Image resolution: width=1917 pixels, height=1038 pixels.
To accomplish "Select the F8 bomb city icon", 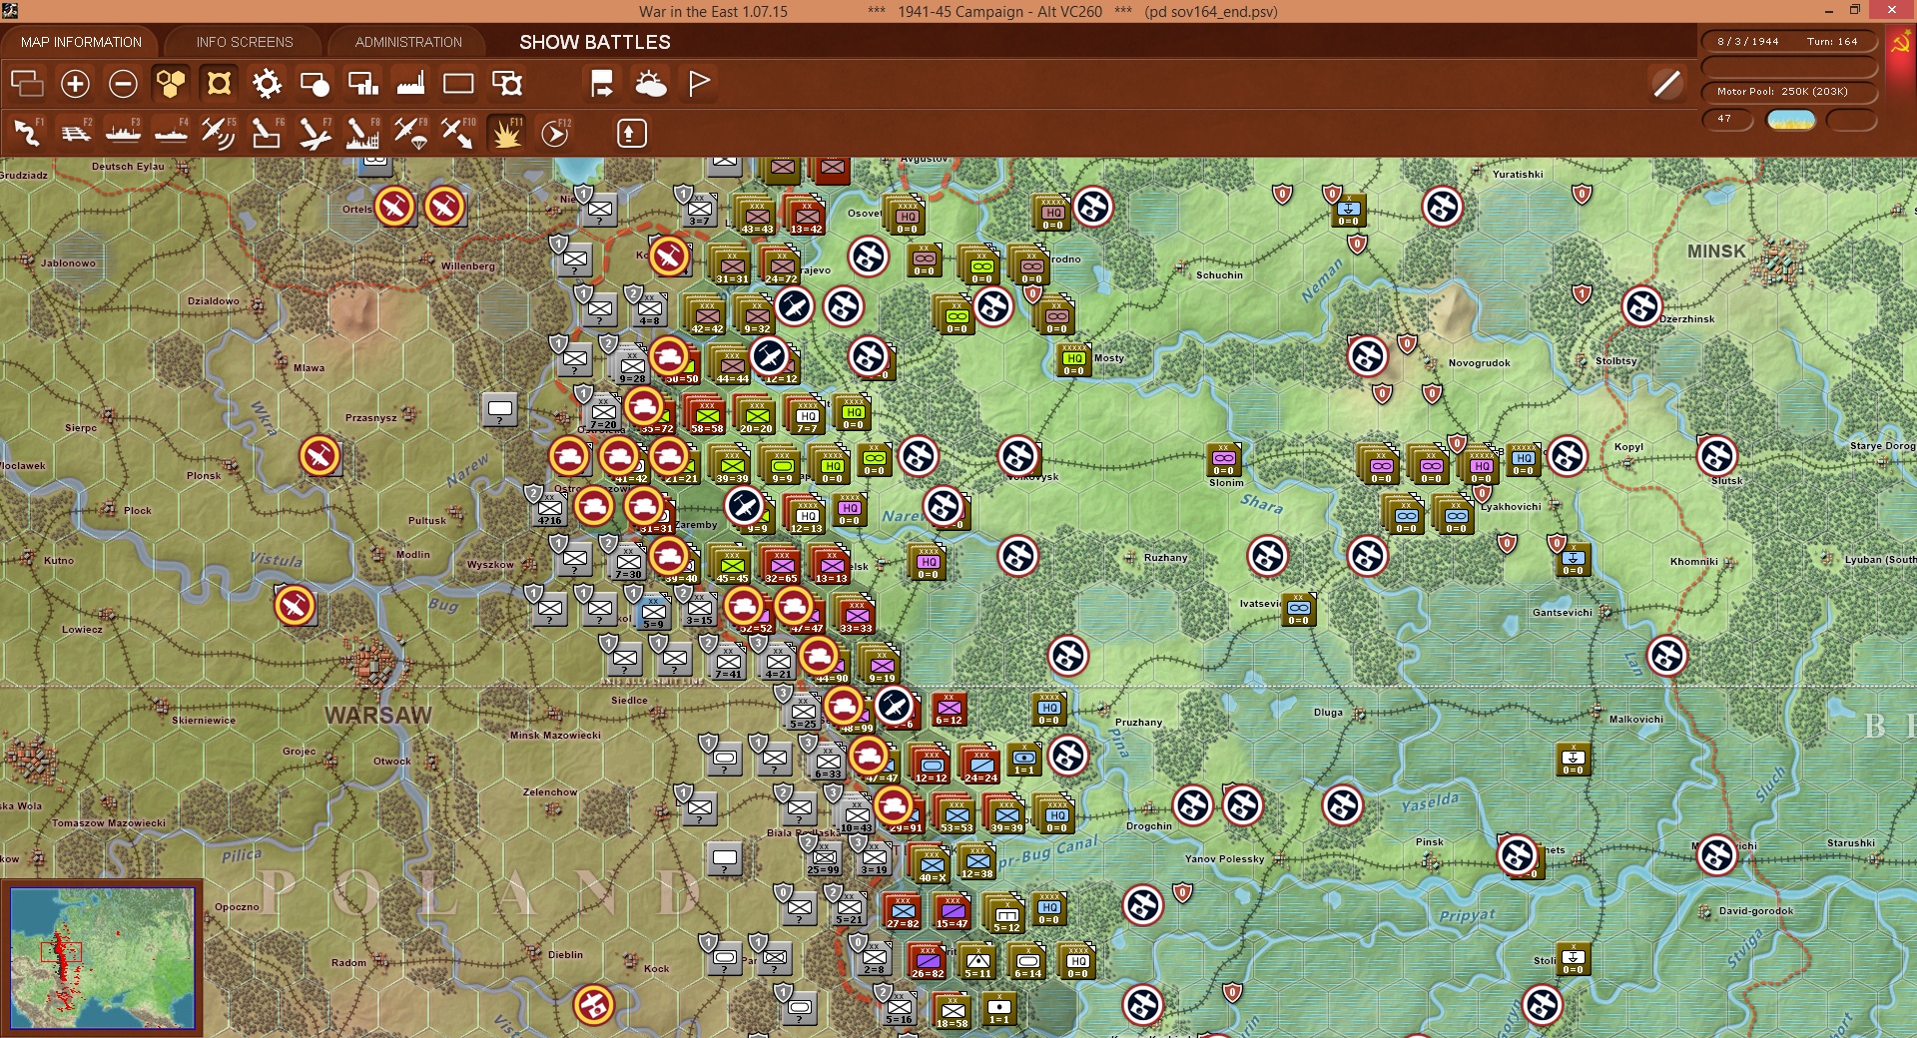I will point(362,133).
